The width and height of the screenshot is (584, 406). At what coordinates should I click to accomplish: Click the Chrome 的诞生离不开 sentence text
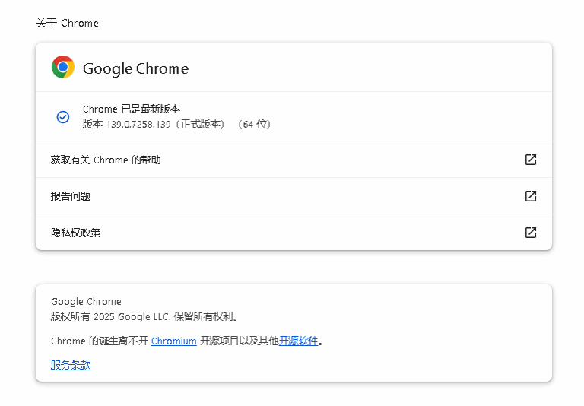99,341
